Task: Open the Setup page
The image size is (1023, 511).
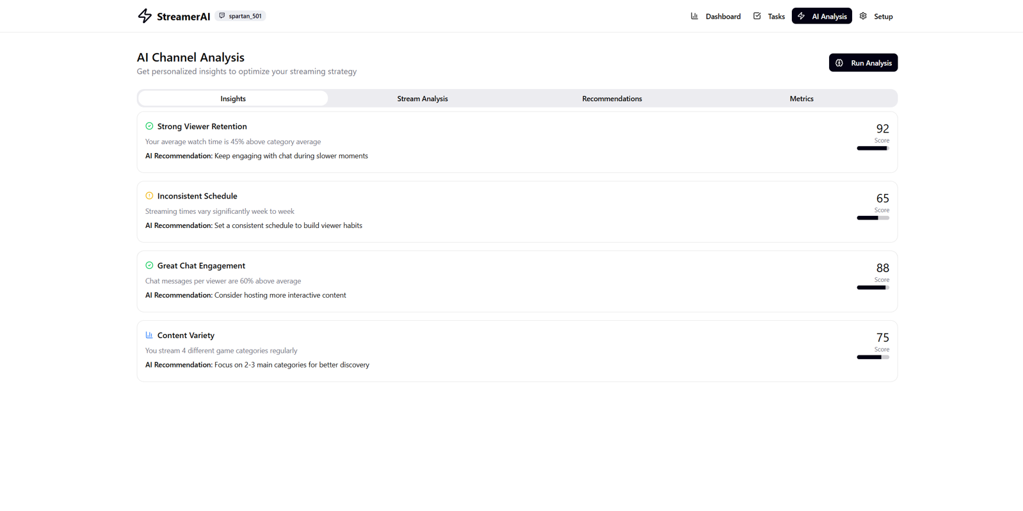Action: pos(876,16)
